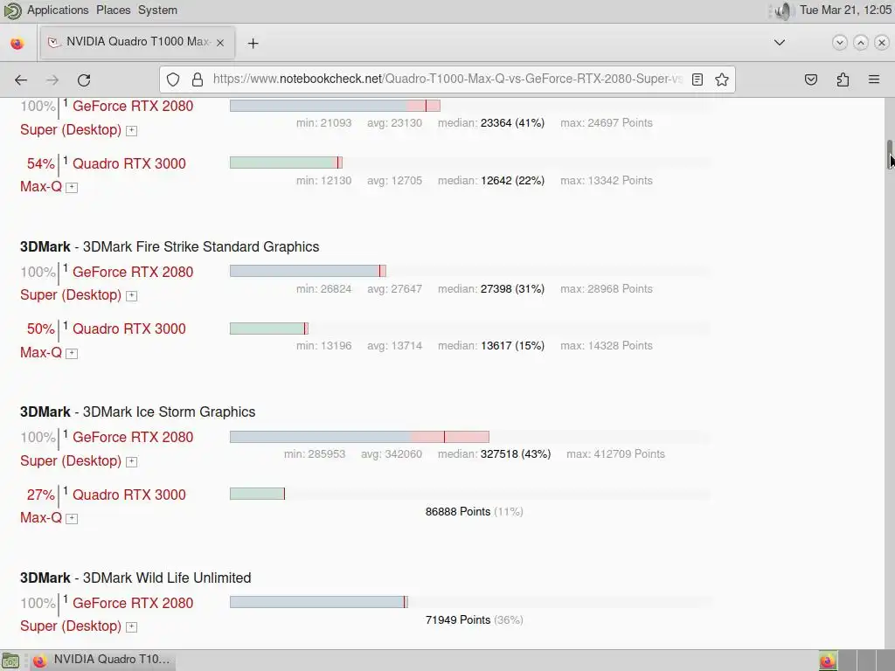Click the 'median: 23364 (41%)' value

coord(491,122)
